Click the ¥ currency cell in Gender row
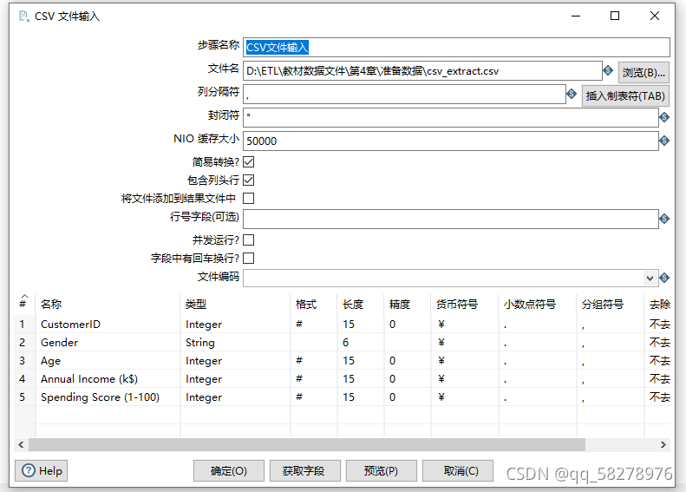686x492 pixels. tap(465, 342)
